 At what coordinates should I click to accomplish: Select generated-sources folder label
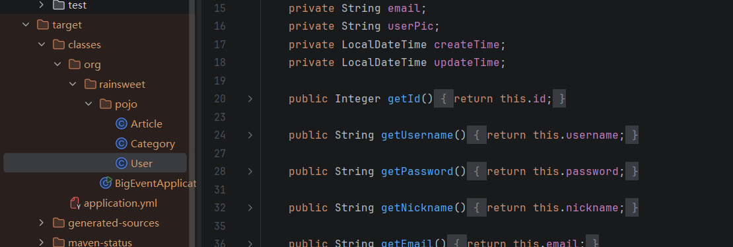coord(114,223)
